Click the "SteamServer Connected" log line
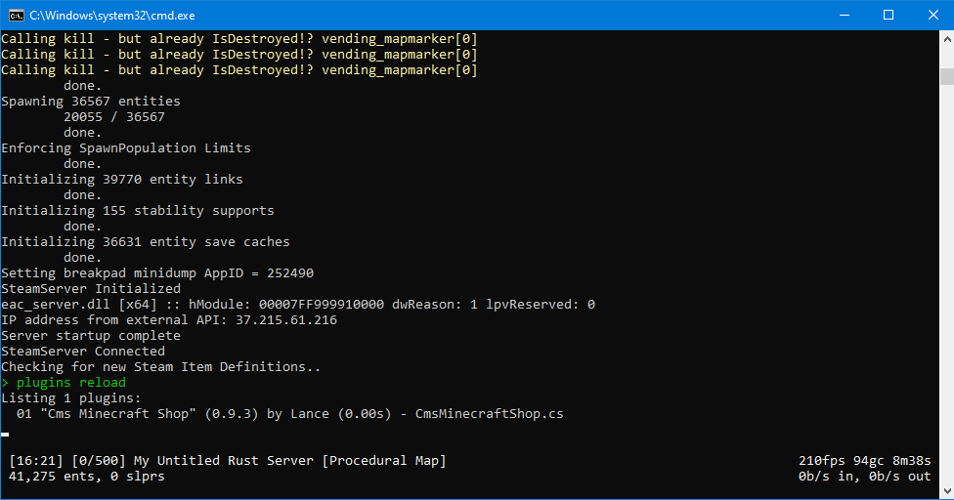Viewport: 954px width, 500px height. tap(83, 352)
